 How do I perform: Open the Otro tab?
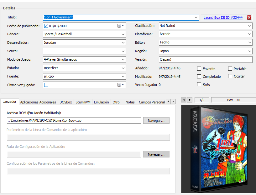pyautogui.click(x=116, y=102)
